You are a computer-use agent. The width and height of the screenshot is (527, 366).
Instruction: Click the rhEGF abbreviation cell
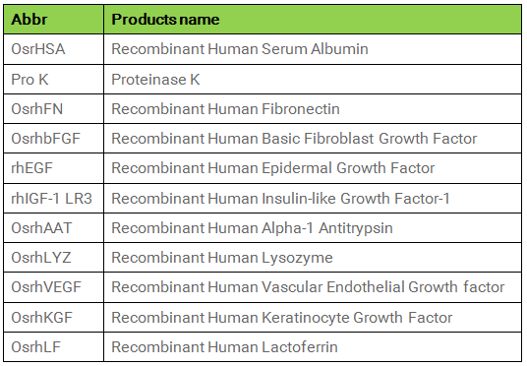click(x=54, y=168)
